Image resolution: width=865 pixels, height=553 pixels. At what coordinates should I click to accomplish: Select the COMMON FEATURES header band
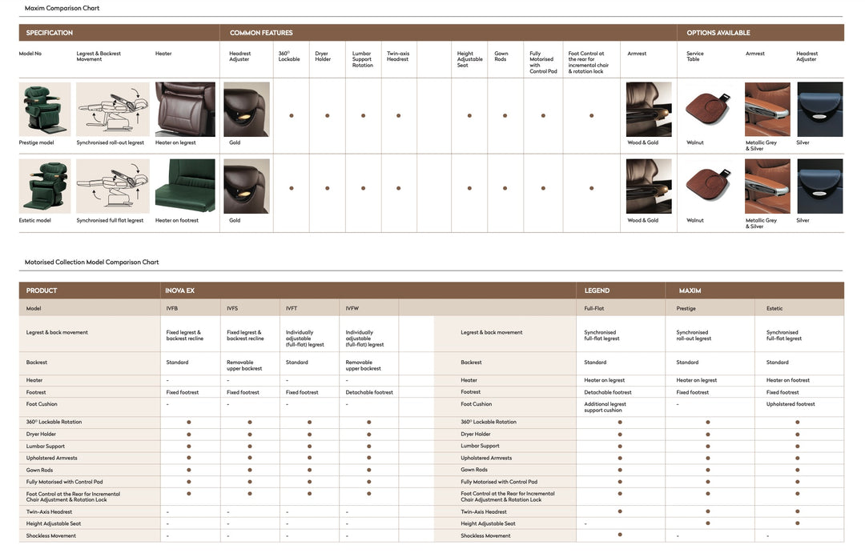coord(449,33)
